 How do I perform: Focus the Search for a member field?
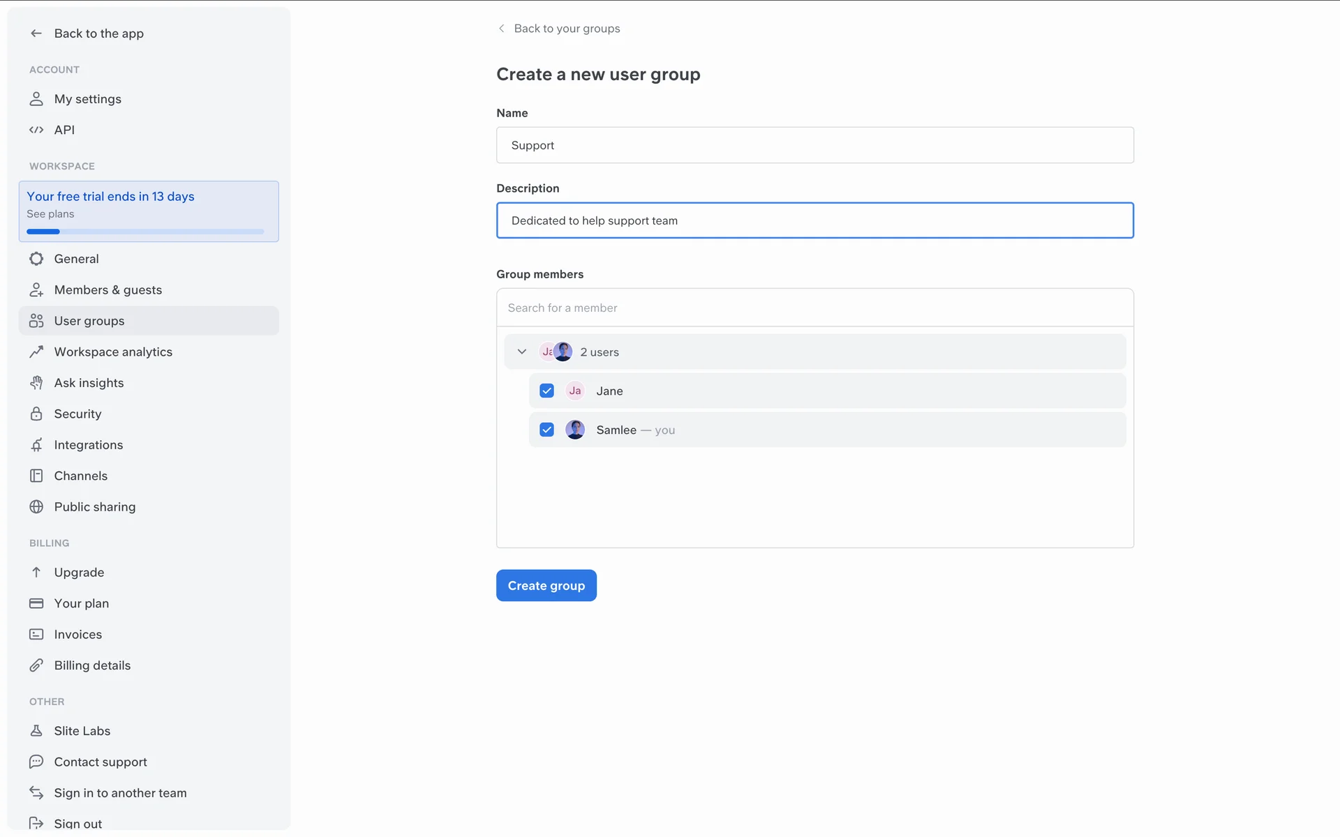[814, 308]
